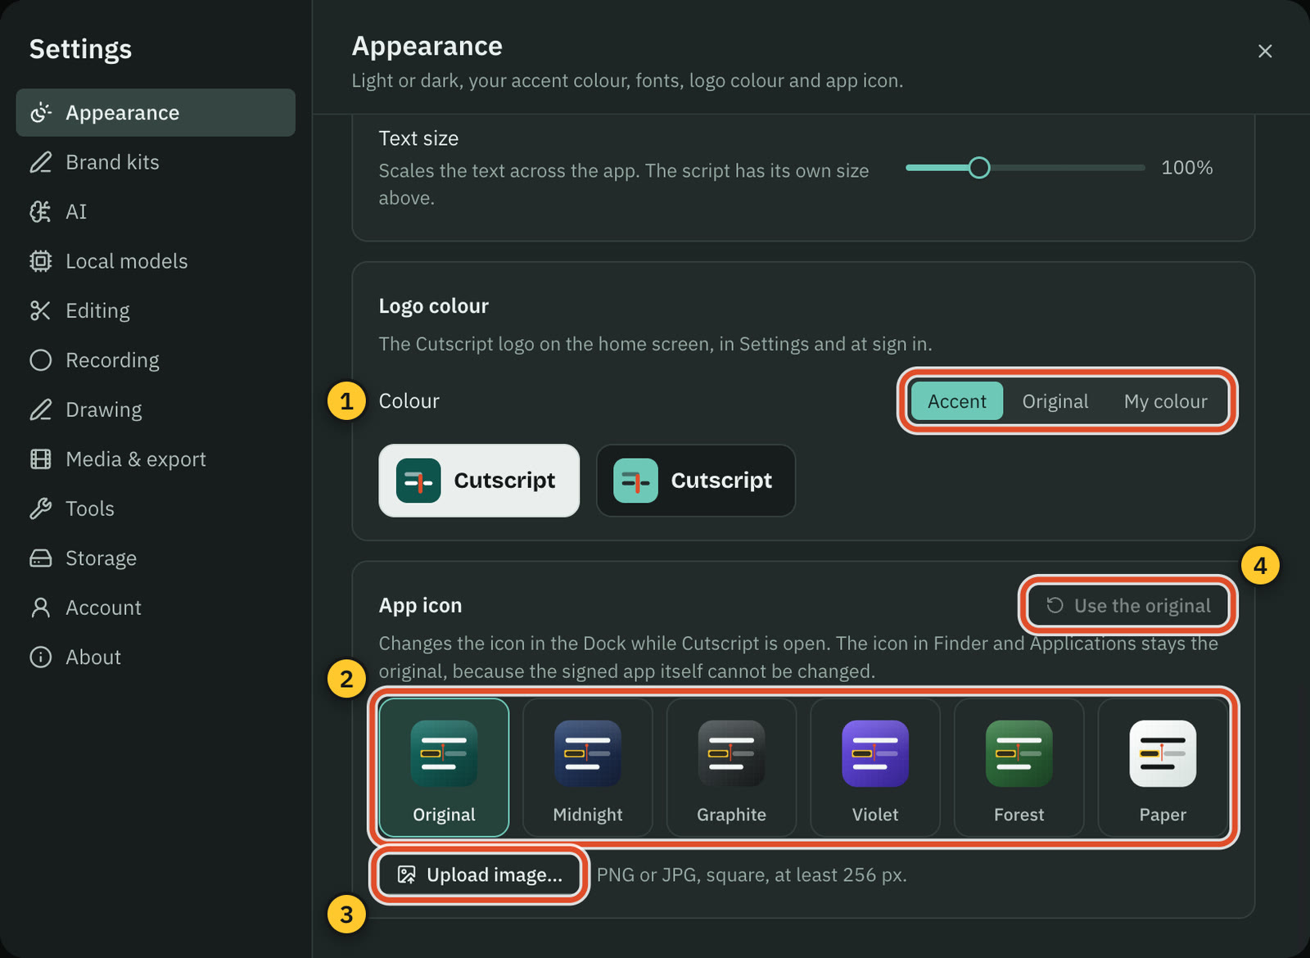This screenshot has height=958, width=1310.
Task: Select the Original app icon
Action: pyautogui.click(x=444, y=767)
